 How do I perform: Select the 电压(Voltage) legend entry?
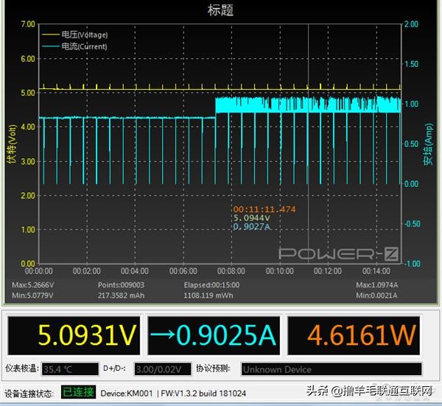85,35
